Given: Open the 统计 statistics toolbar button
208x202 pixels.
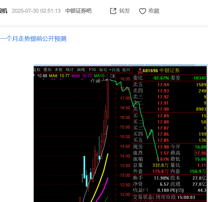Looking at the screenshot, I should point(70,70).
